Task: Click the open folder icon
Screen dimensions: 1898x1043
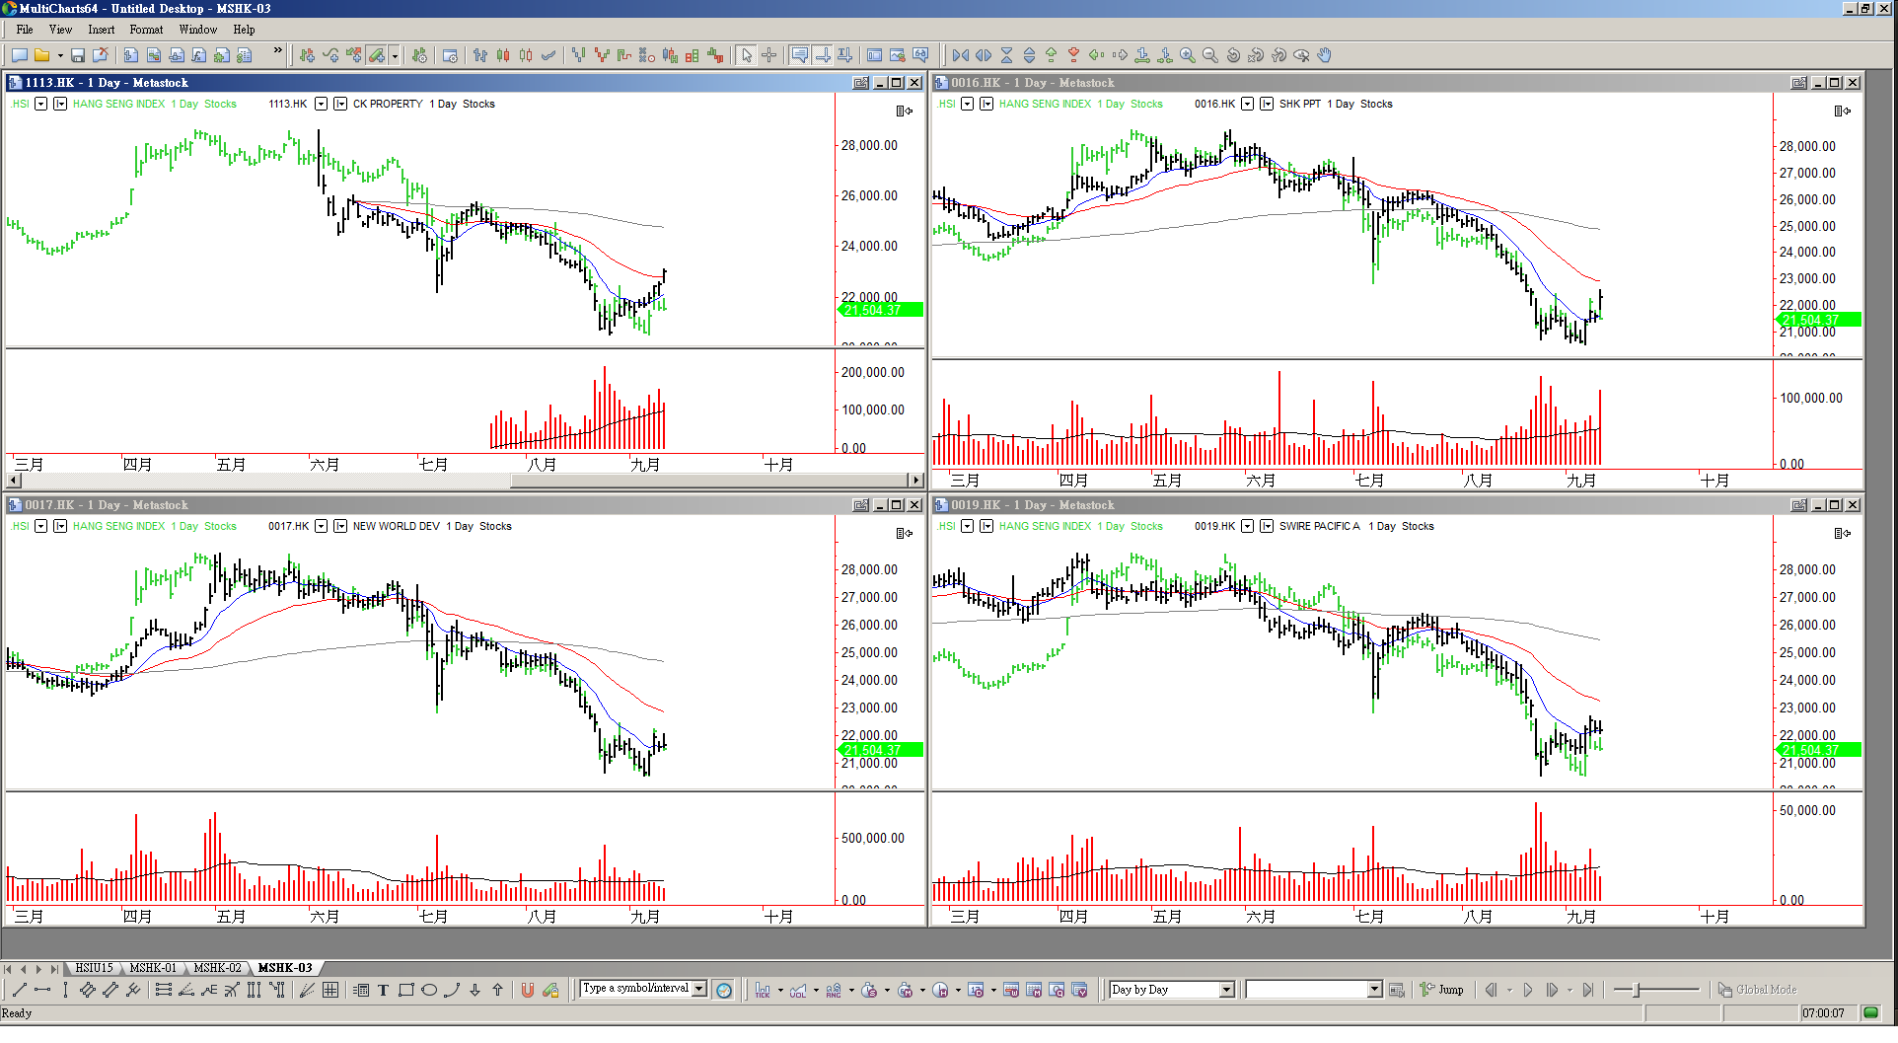Action: click(x=41, y=55)
